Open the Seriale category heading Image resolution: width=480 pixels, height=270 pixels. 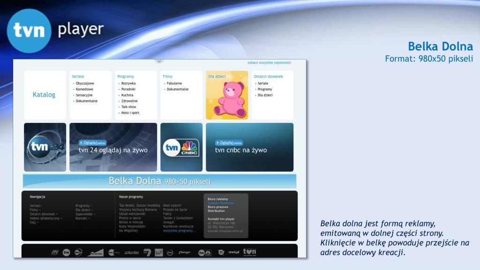tap(78, 76)
